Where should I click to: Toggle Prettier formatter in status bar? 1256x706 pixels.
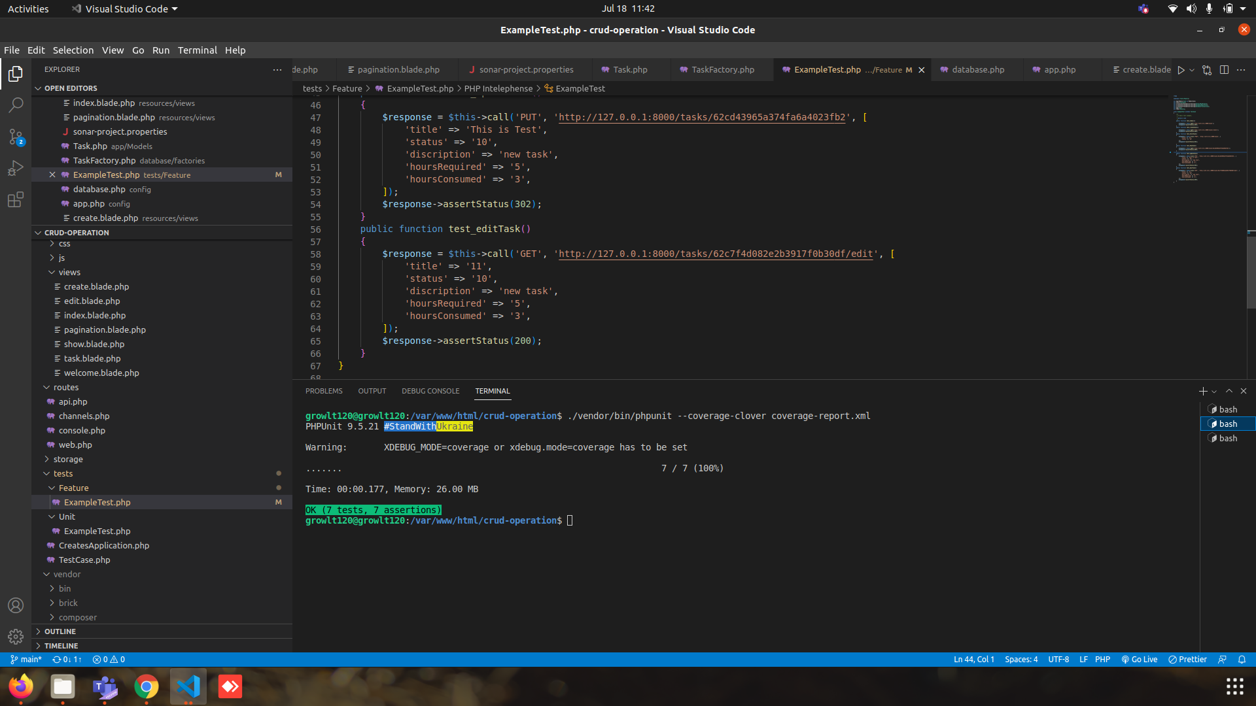[1187, 660]
